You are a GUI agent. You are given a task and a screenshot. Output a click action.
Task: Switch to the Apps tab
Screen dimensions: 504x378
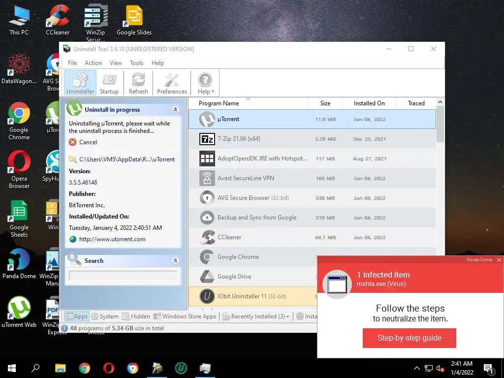[x=76, y=316]
